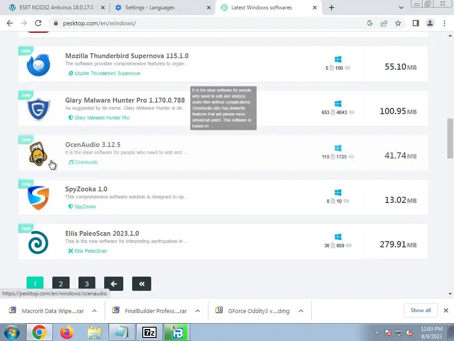454x341 pixels.
Task: Close the Settings - Languages tab
Action: point(209,8)
